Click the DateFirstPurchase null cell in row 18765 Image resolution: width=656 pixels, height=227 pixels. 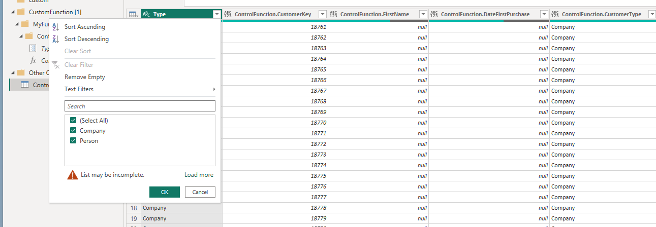489,69
